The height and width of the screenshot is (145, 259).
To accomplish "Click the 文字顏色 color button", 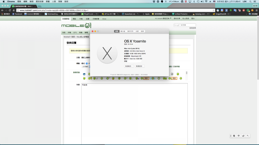I will 86,67.
